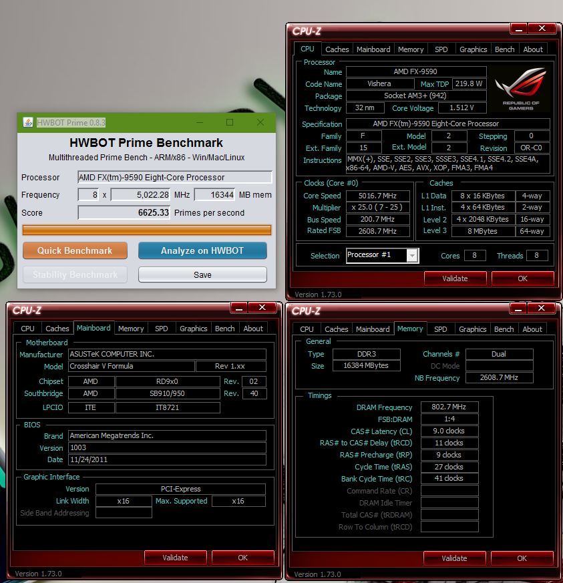Viewport: 563px width, 583px height.
Task: Click Validate in the CPU-Z Memory window
Action: click(454, 558)
